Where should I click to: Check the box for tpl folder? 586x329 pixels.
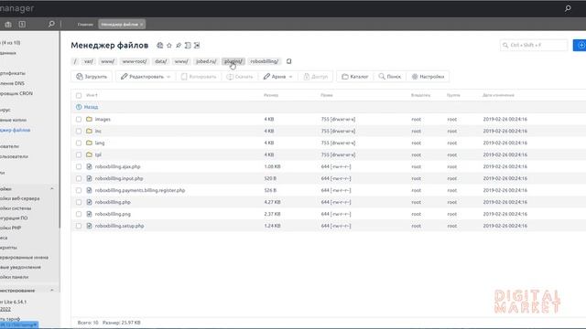click(x=79, y=154)
